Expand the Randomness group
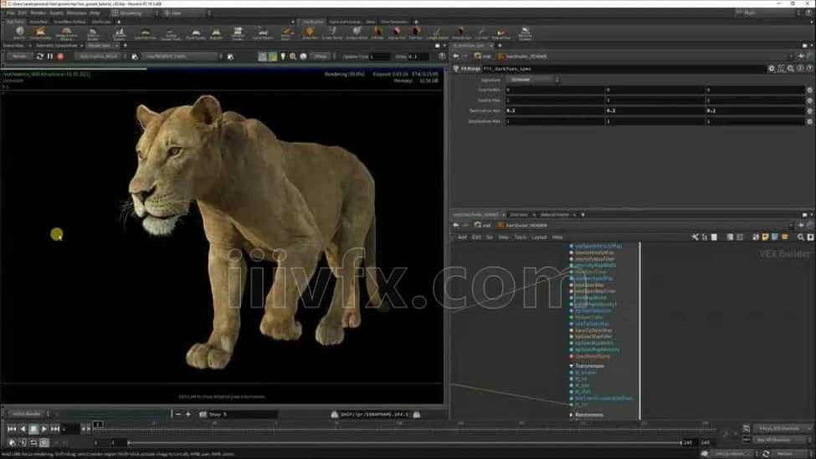The height and width of the screenshot is (459, 816). tap(571, 415)
